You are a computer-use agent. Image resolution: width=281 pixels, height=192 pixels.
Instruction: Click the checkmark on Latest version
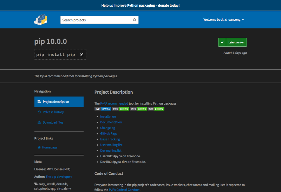[x=222, y=42]
